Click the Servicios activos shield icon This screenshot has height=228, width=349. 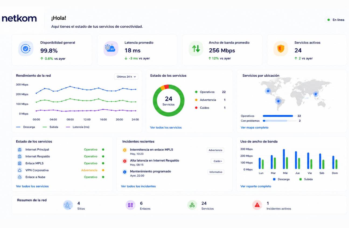281,49
